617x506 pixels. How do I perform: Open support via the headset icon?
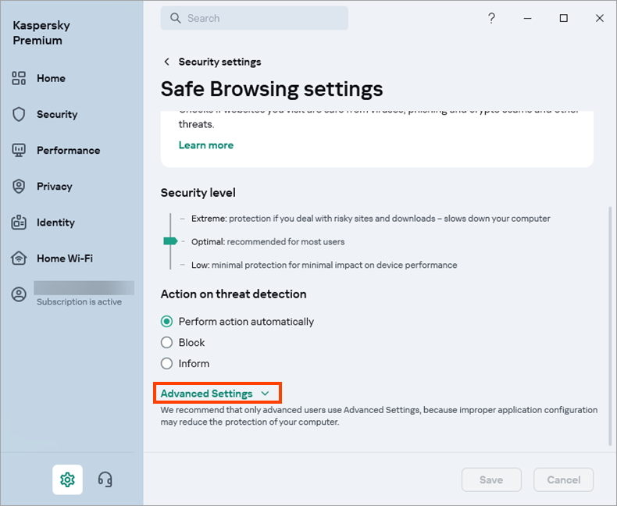pos(105,479)
